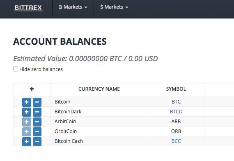This screenshot has height=161, width=234.
Task: Click the Bitcoin Cash deposit plus icon
Action: (27, 142)
